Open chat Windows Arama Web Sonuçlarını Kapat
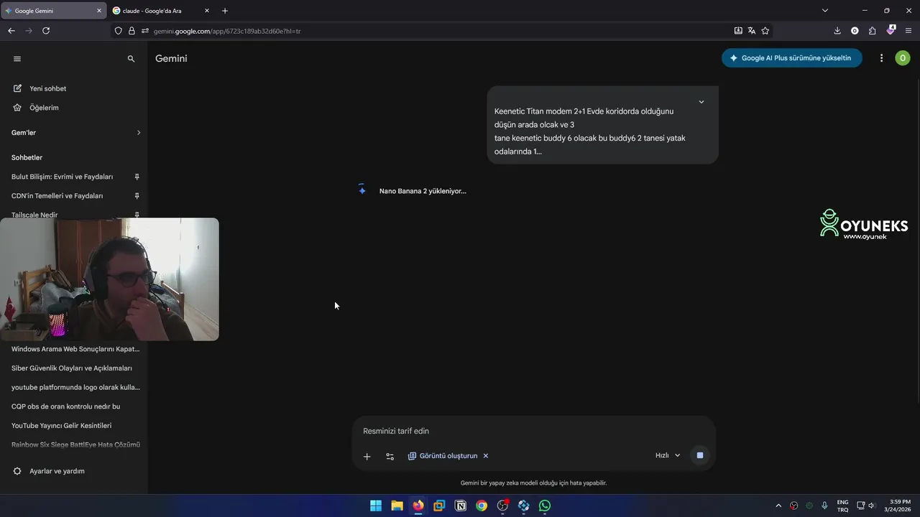920x517 pixels. click(x=75, y=349)
